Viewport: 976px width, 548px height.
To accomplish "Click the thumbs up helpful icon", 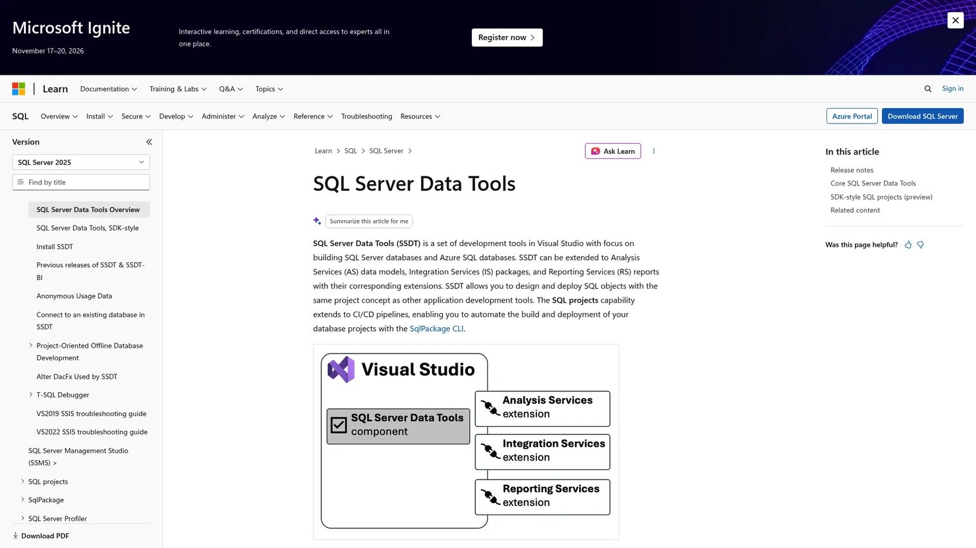I will click(x=908, y=245).
